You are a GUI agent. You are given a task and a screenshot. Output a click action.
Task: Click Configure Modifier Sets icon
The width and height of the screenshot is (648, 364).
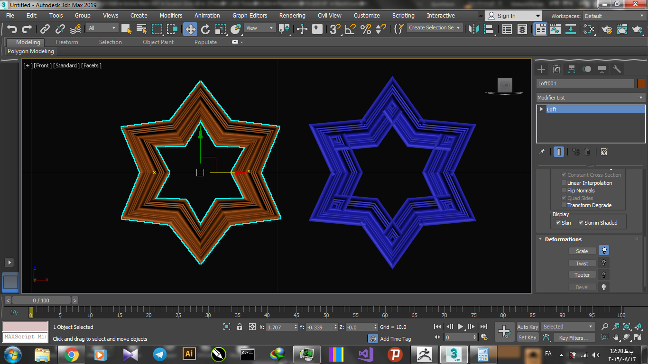pyautogui.click(x=604, y=152)
